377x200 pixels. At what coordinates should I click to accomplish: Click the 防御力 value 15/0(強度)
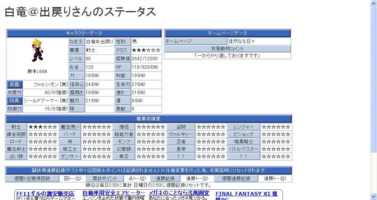click(x=56, y=108)
